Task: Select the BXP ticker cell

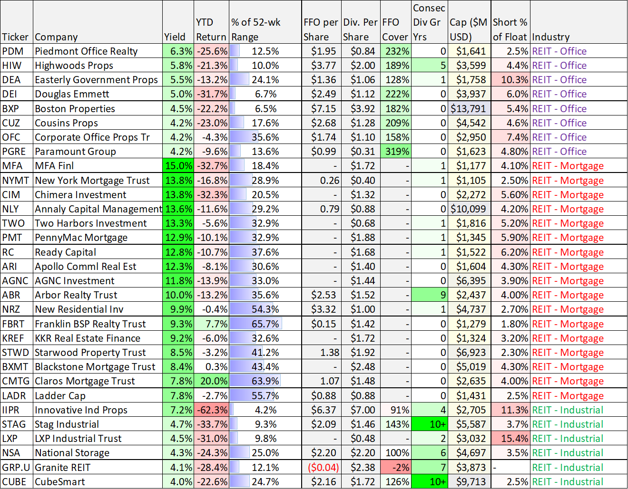Action: (x=17, y=109)
